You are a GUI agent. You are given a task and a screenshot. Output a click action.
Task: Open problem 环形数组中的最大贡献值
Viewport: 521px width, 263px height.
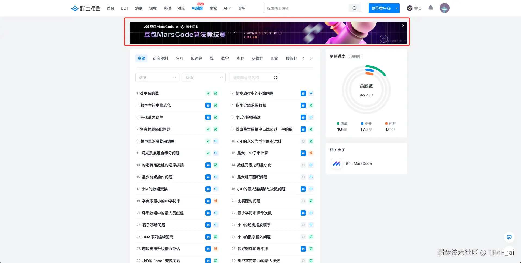tap(163, 213)
